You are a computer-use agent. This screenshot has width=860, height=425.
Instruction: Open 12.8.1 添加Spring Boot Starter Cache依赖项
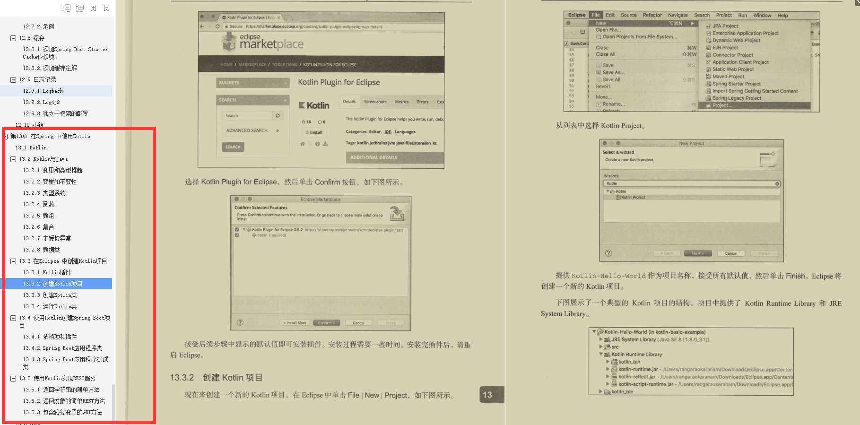(65, 53)
